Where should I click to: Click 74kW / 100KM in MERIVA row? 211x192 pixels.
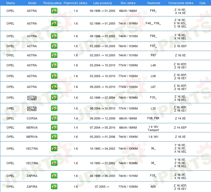[x=128, y=137]
